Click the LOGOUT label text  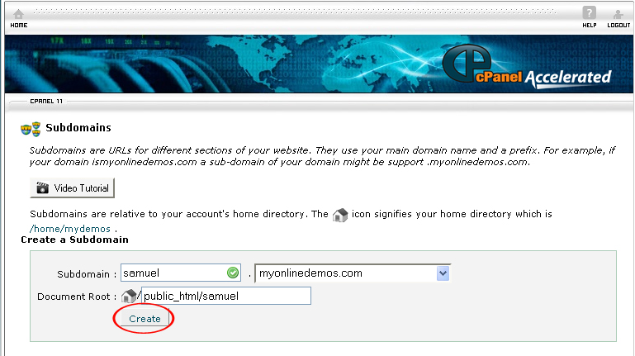coord(618,25)
